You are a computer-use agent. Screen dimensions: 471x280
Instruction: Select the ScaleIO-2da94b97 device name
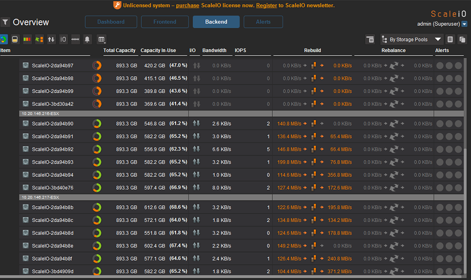[x=53, y=65]
